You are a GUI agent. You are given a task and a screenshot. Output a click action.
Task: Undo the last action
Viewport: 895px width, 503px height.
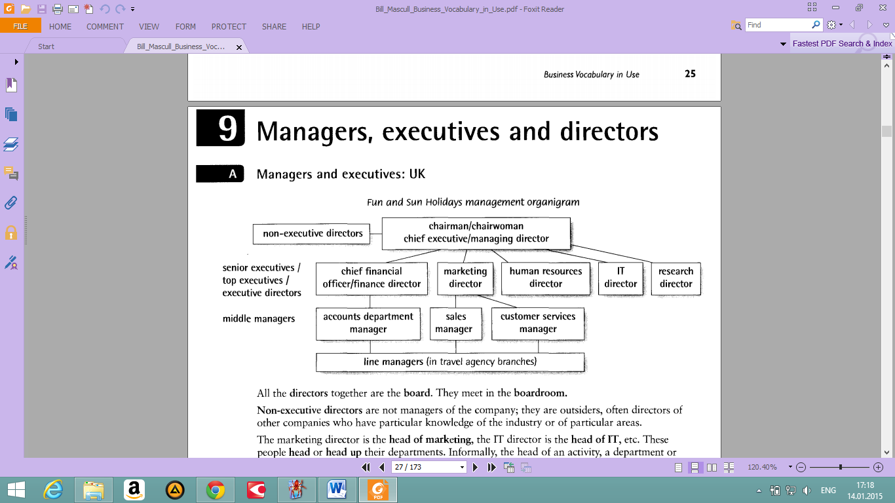coord(105,9)
